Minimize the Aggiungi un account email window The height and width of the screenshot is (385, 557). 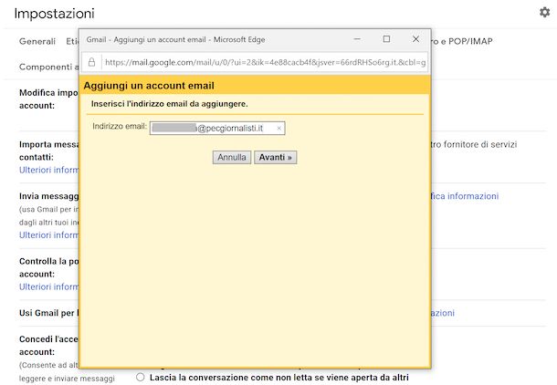coord(357,39)
